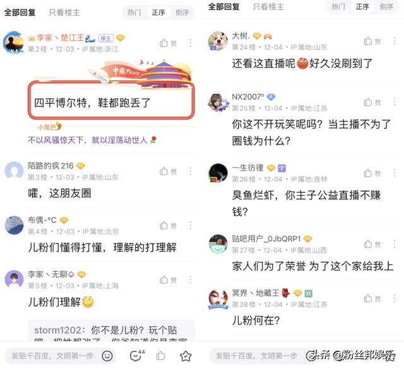Image resolution: width=404 pixels, height=369 pixels.
Task: Open username 贴吧用户_0JbQRP1 profile
Action: [x=266, y=239]
